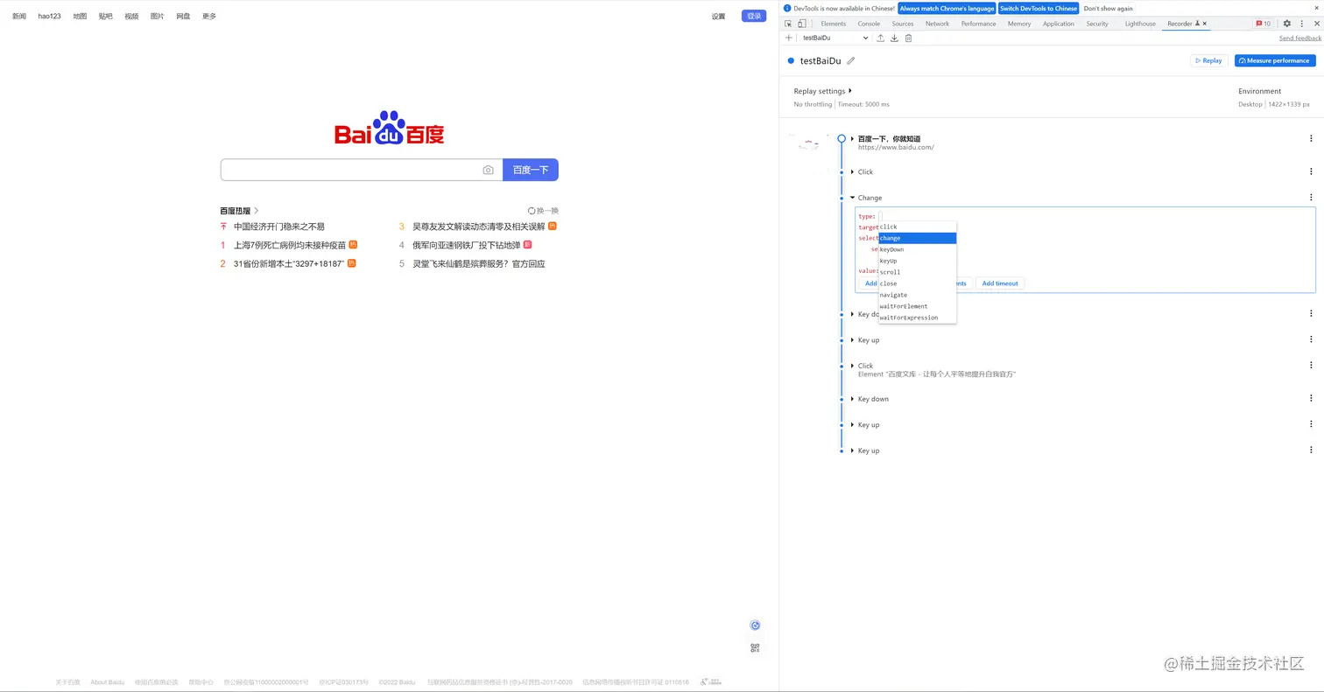Edit the testBaiDu title with the pencil icon
This screenshot has width=1324, height=692.
[850, 61]
